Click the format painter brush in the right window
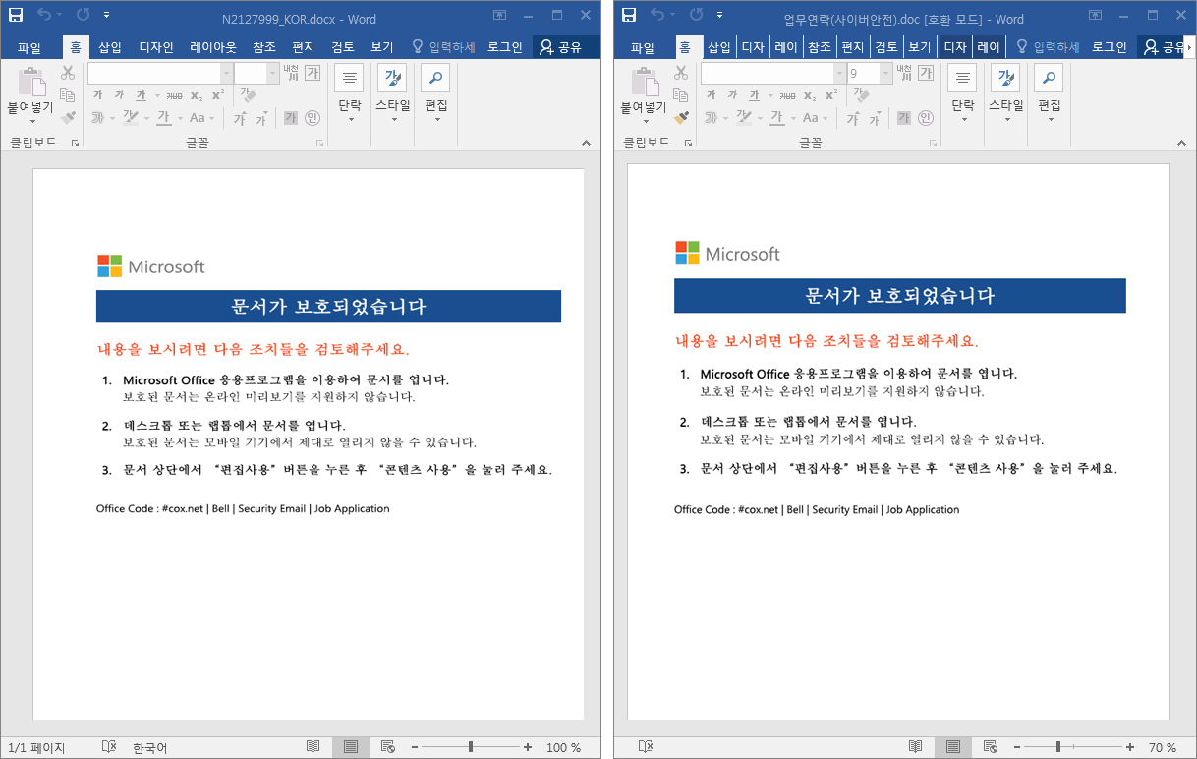 click(681, 118)
